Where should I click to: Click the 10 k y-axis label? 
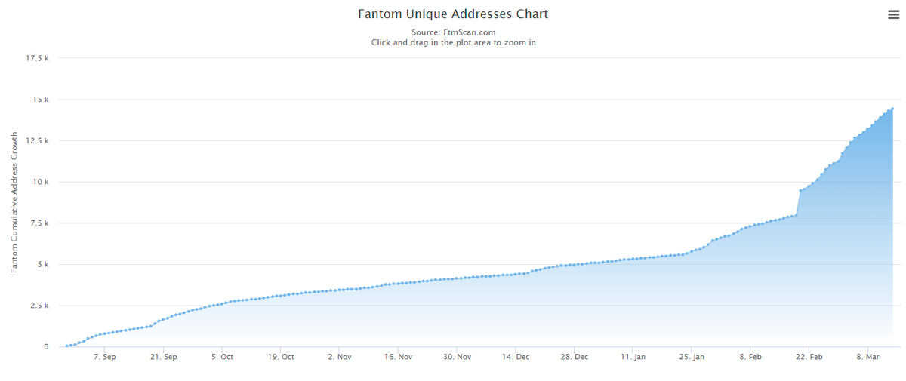[41, 182]
